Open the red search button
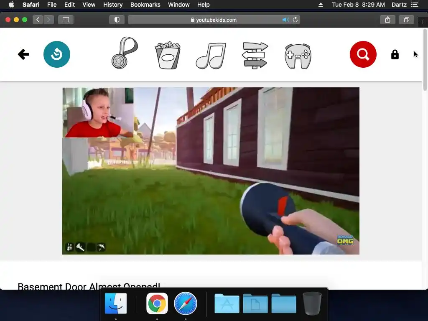The height and width of the screenshot is (321, 428). coord(363,54)
